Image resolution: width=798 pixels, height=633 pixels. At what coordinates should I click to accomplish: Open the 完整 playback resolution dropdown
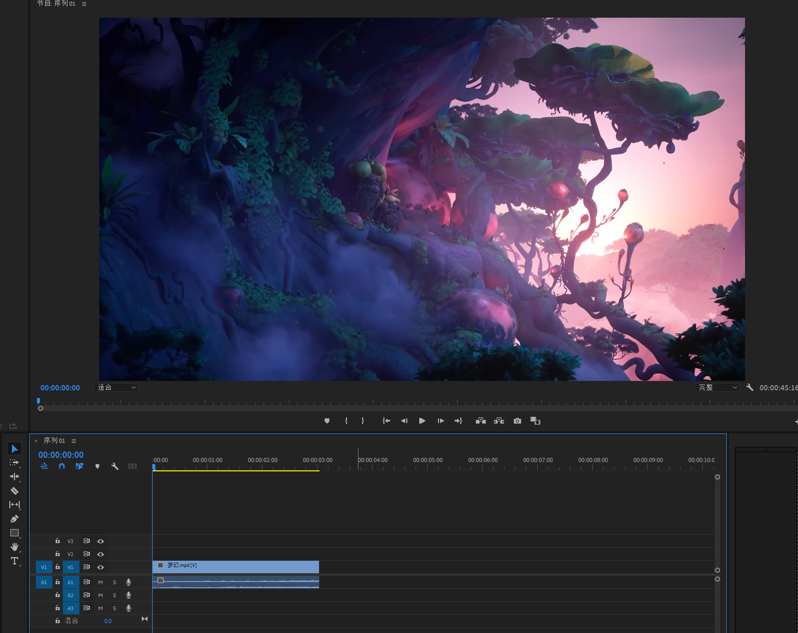pyautogui.click(x=717, y=388)
